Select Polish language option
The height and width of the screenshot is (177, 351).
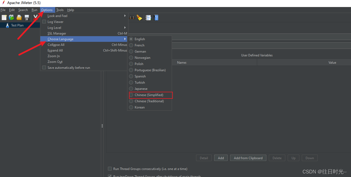tap(150, 64)
